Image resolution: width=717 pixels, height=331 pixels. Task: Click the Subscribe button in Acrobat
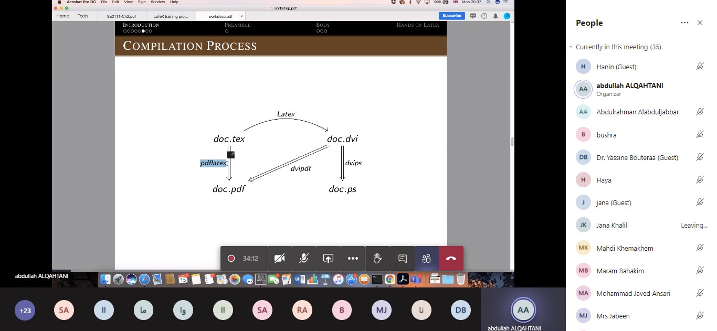tap(451, 16)
